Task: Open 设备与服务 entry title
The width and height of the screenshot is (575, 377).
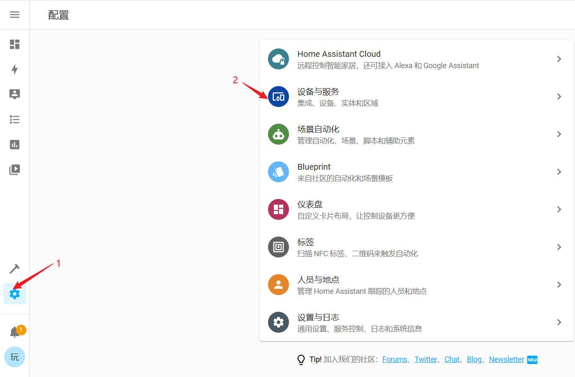Action: coord(318,92)
